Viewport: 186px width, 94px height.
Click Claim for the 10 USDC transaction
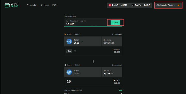(x=115, y=22)
